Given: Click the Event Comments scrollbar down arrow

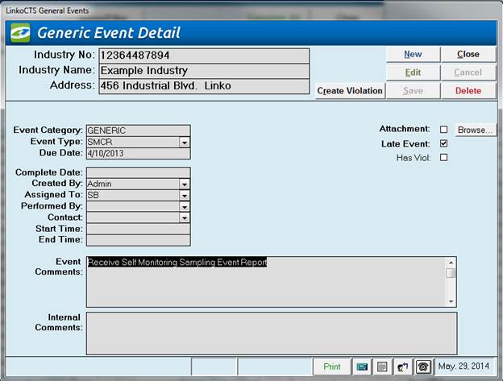Looking at the screenshot, I should click(x=451, y=301).
